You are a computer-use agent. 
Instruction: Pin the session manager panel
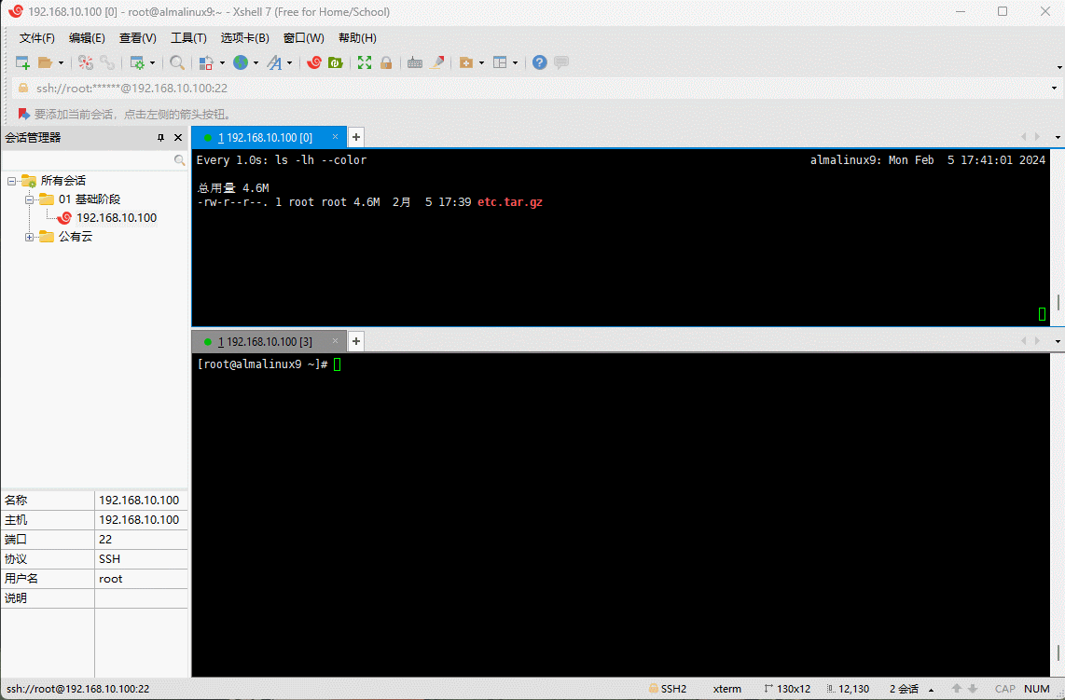click(x=160, y=137)
